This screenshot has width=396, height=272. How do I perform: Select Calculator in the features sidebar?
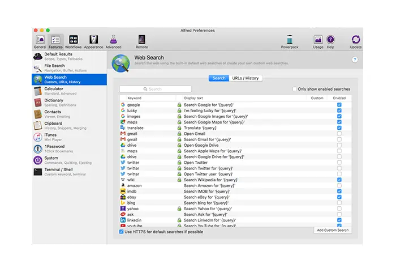[54, 91]
